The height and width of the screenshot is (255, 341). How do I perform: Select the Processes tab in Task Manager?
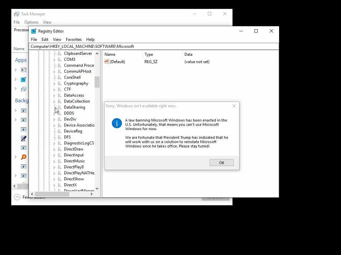pos(21,30)
